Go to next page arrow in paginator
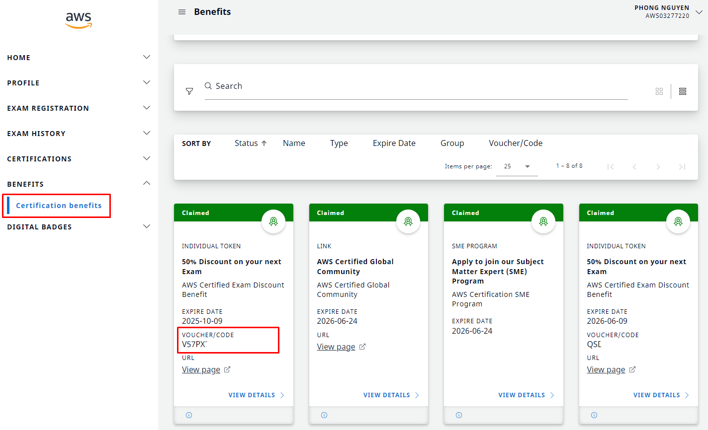This screenshot has height=430, width=708. click(658, 167)
